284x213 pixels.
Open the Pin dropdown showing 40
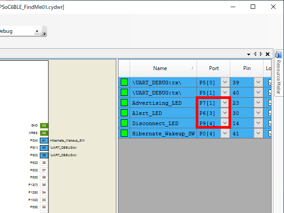[x=258, y=92]
